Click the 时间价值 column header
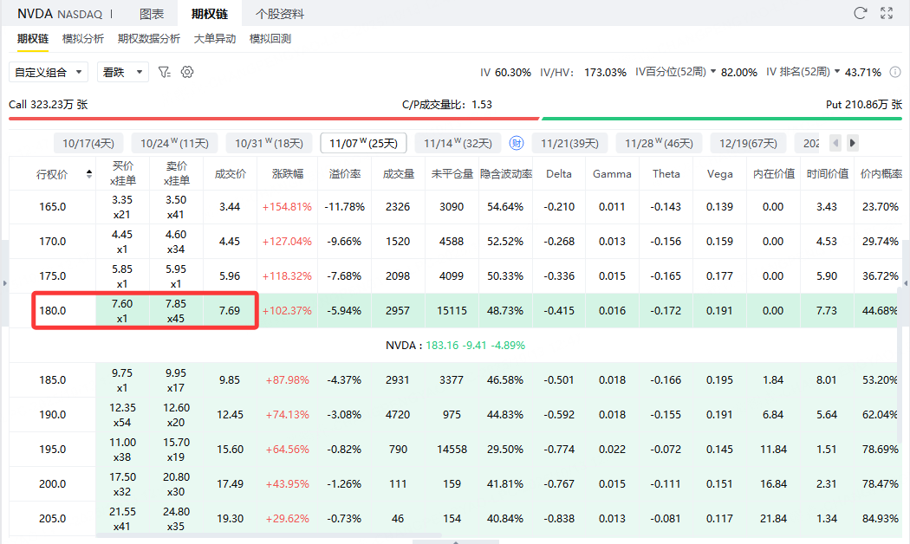 tap(827, 174)
